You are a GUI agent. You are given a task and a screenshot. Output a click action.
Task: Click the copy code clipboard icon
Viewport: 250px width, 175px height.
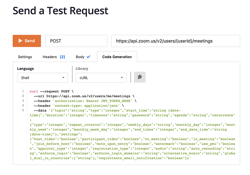(139, 77)
